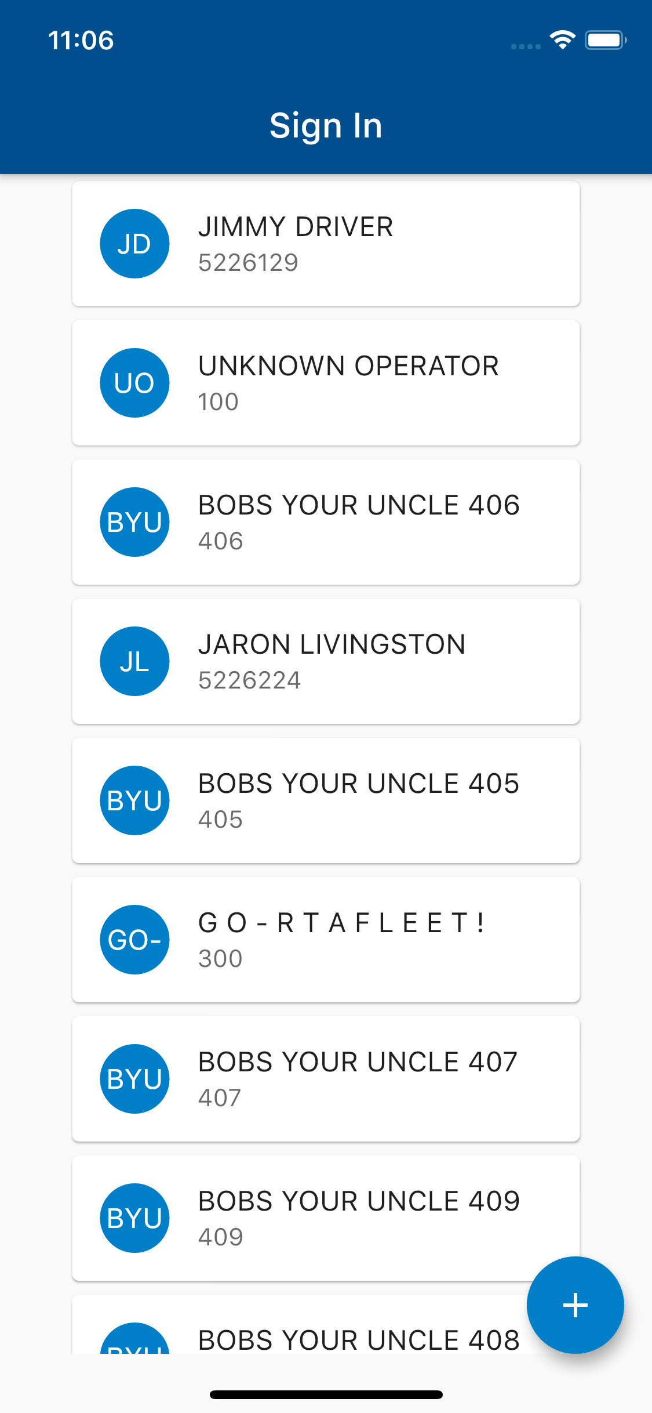Open BOBS YOUR UNCLE 409 name
Viewport: 652px width, 1413px height.
click(x=359, y=1201)
